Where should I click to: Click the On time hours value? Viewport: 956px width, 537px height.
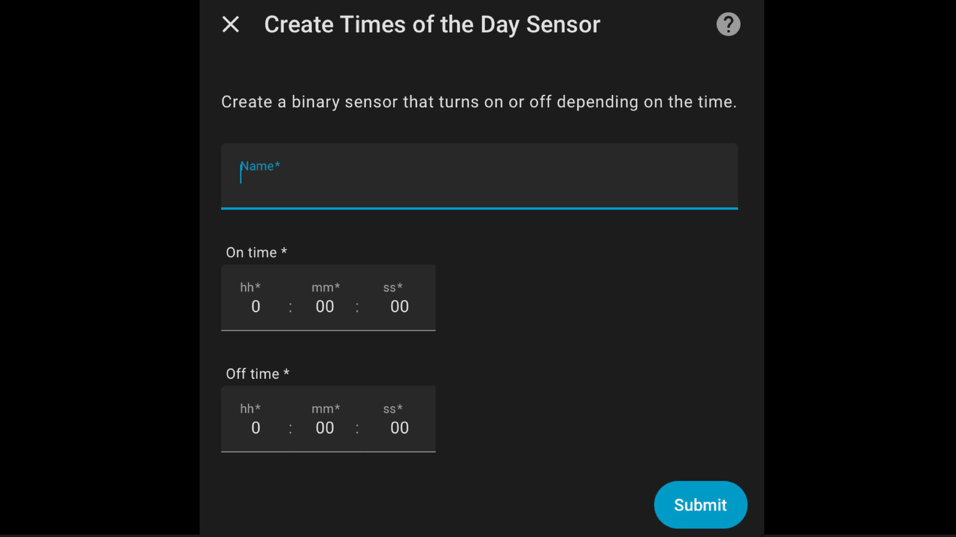[256, 307]
